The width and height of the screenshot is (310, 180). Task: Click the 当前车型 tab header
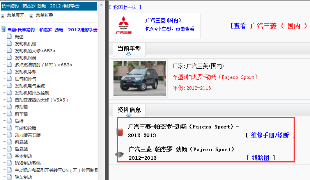129,49
